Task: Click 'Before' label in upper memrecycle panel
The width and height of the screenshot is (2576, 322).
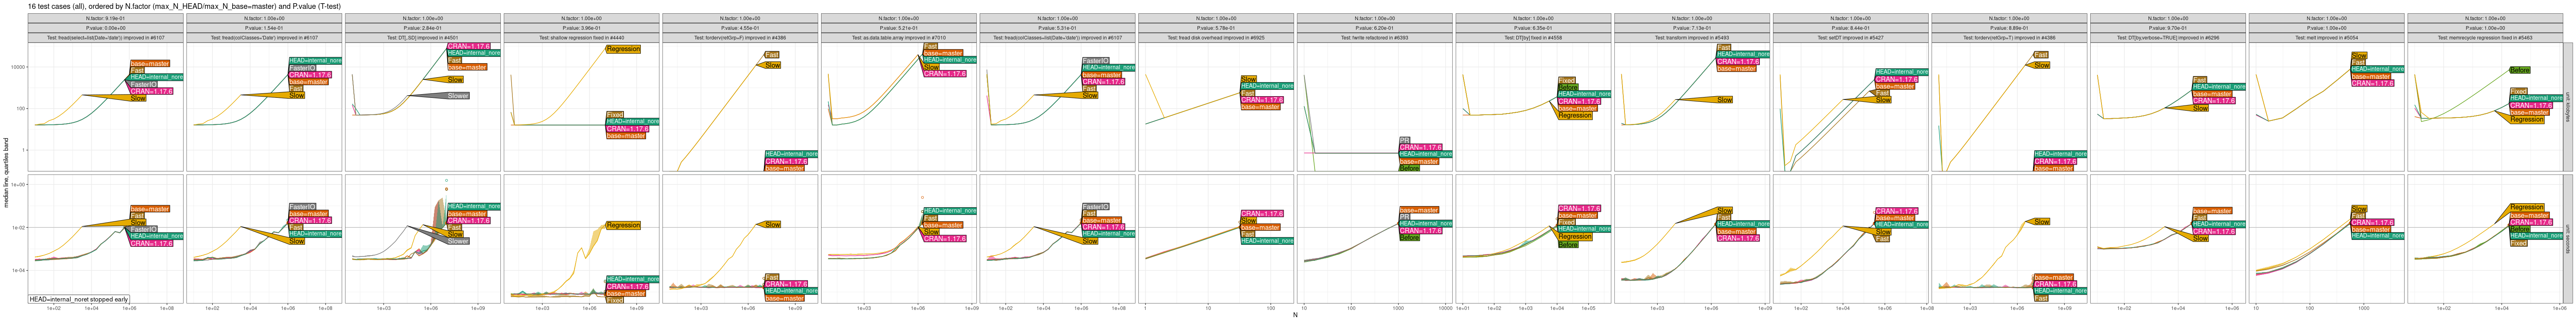Action: (x=2520, y=70)
